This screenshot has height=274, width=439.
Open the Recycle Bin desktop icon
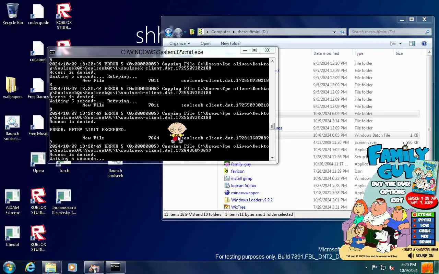(13, 14)
